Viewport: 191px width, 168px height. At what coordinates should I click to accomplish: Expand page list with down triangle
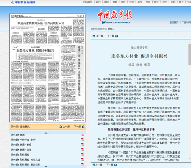tap(46, 167)
